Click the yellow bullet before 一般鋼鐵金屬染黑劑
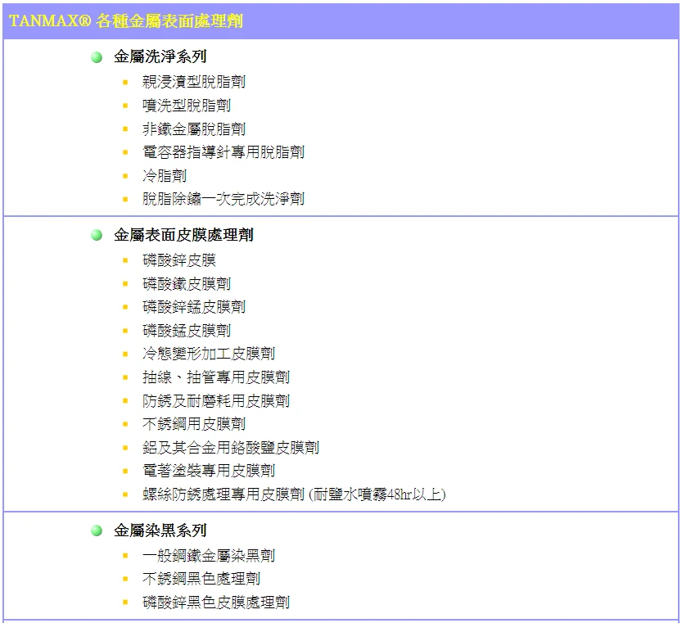This screenshot has width=682, height=623. (125, 556)
